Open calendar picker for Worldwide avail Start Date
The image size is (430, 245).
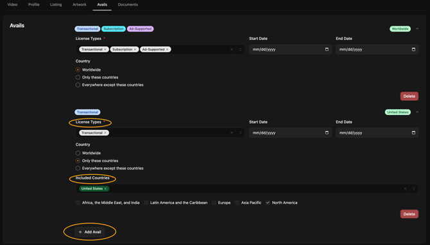[327, 50]
